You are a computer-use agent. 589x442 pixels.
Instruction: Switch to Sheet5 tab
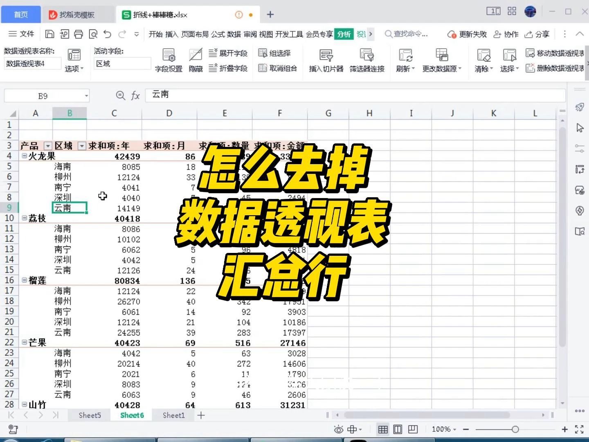90,415
